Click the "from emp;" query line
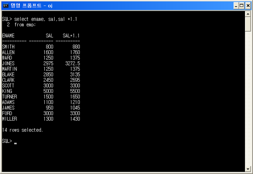Viewport: 253px width, 174px height. [x=25, y=24]
